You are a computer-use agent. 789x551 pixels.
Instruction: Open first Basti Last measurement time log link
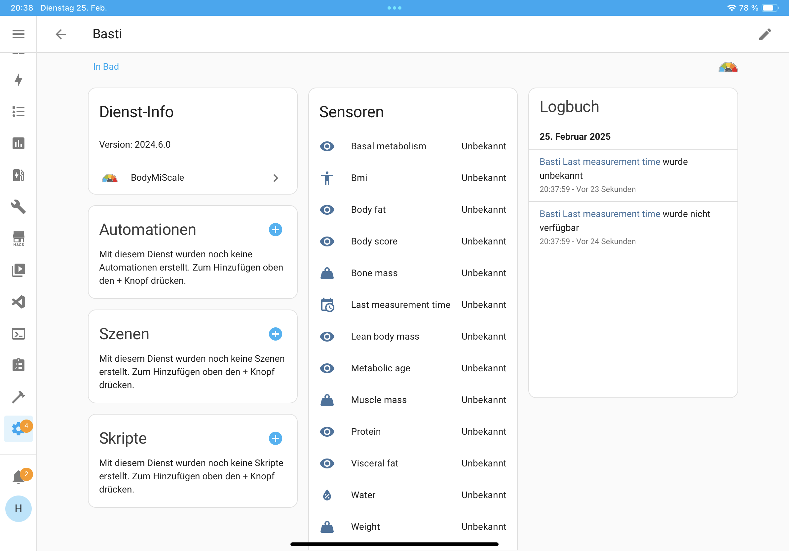(x=599, y=162)
